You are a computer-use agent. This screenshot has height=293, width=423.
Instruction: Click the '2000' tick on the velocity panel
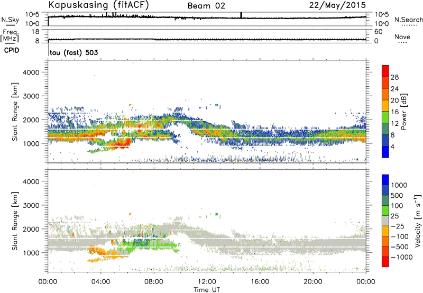coord(31,229)
